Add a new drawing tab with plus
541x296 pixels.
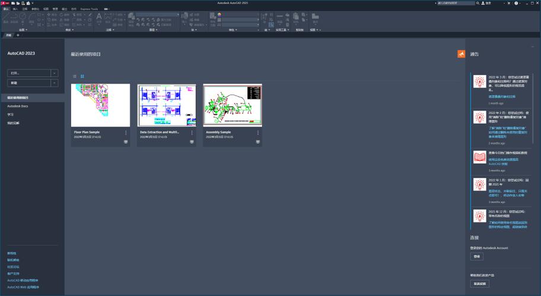point(18,36)
